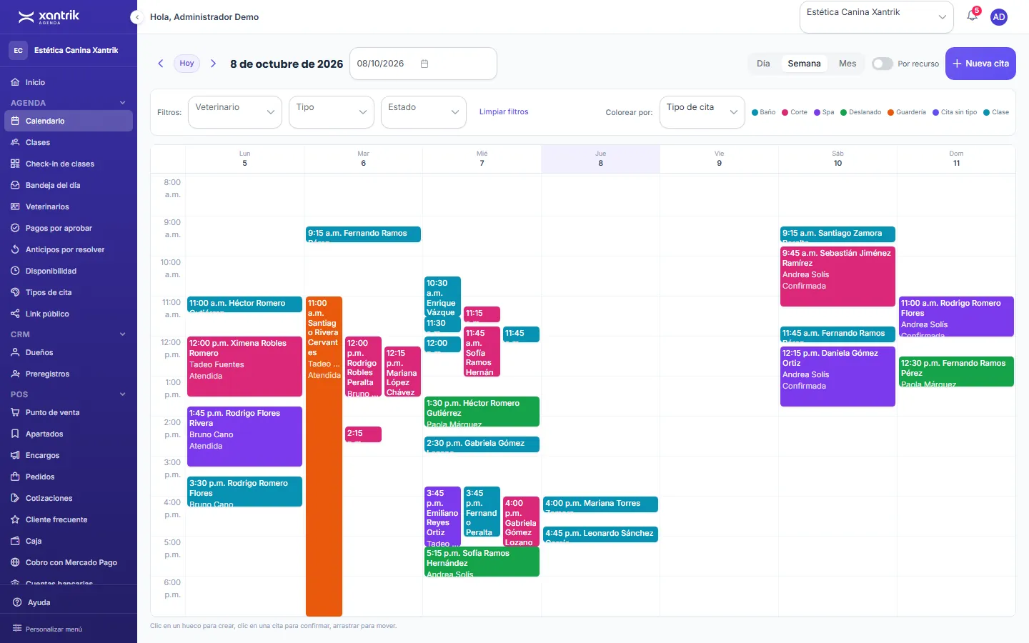The height and width of the screenshot is (643, 1029).
Task: Click the Estética Canina Xantrik sidebar header
Action: pyautogui.click(x=69, y=50)
